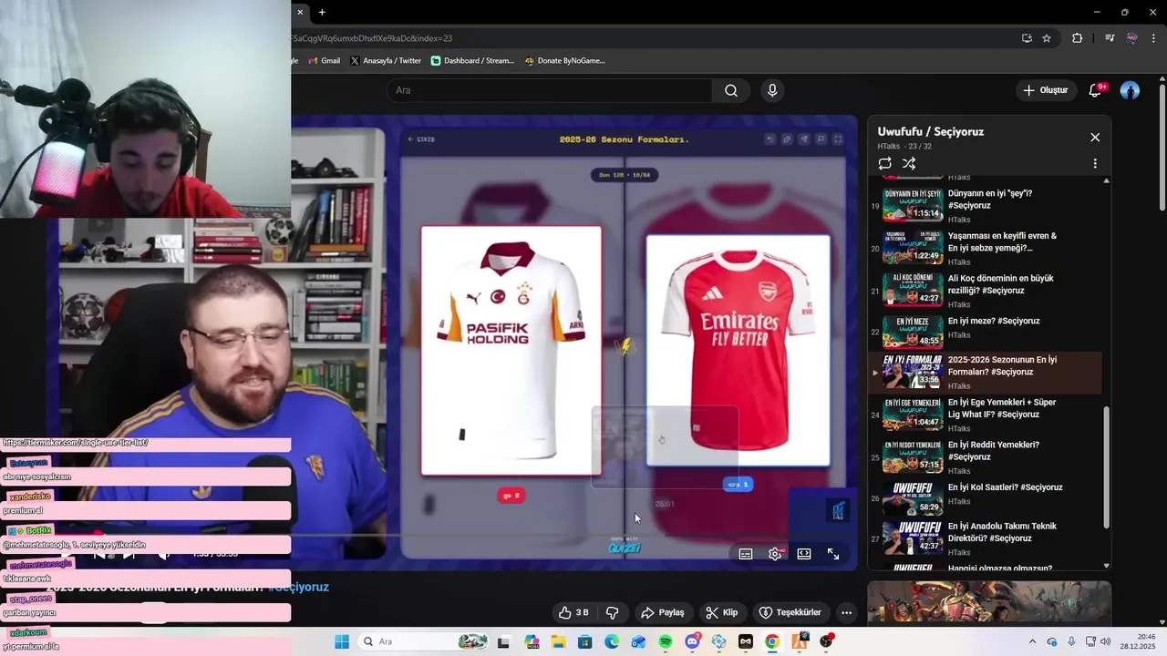Open playlist three-dot options menu

(1095, 164)
